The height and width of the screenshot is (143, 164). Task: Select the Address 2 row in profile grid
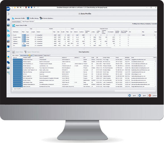click(x=70, y=43)
